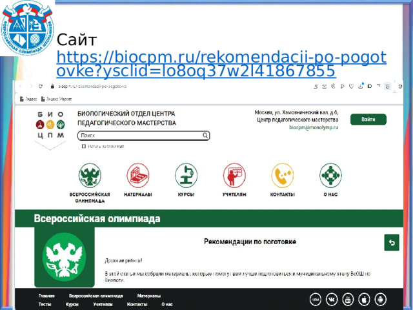Click the browser back arrow
The height and width of the screenshot is (310, 413).
[21, 86]
